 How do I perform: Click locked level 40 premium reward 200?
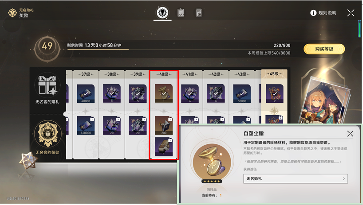[164, 125]
